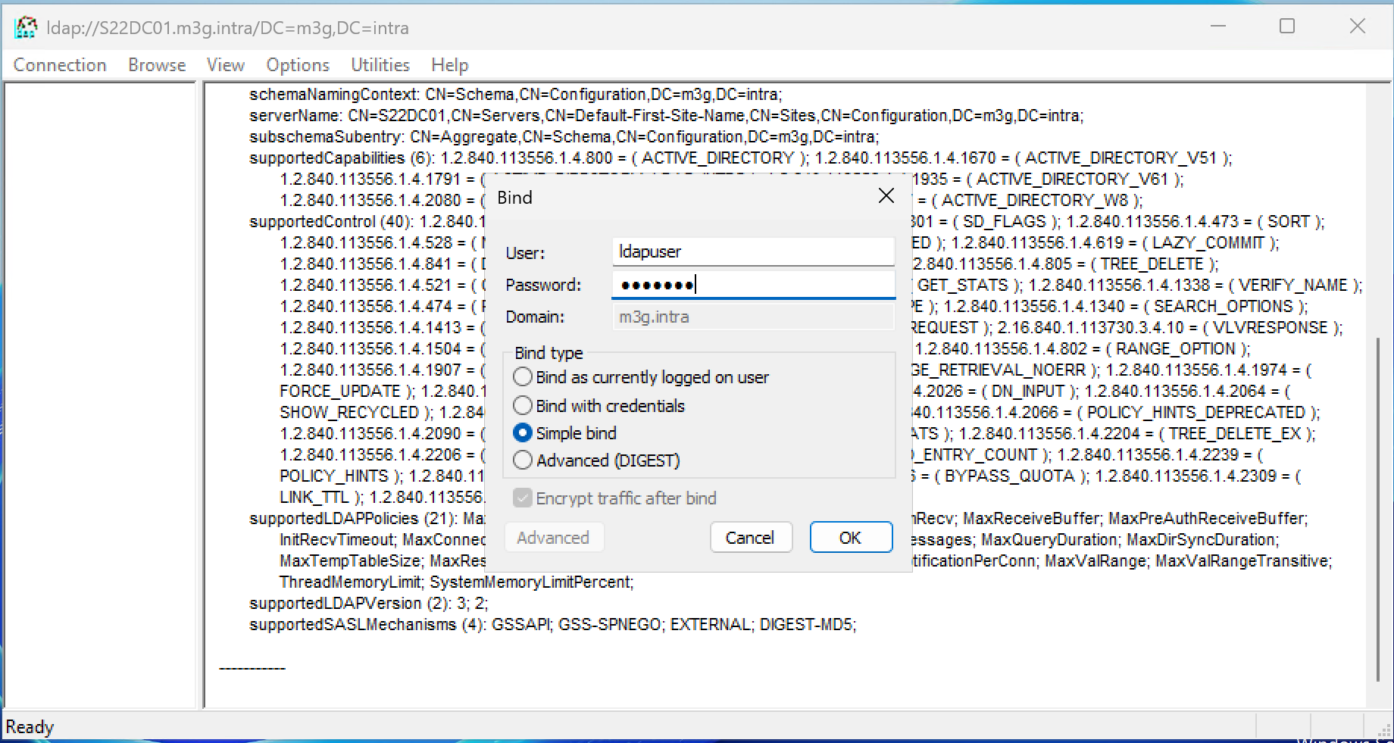Image resolution: width=1394 pixels, height=743 pixels.
Task: Select Bind as currently logged on user
Action: (x=523, y=377)
